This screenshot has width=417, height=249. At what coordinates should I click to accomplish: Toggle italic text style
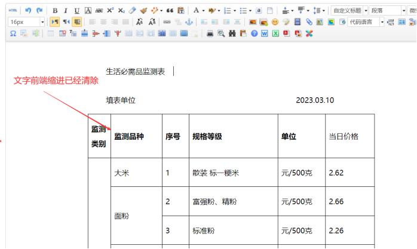coord(66,11)
